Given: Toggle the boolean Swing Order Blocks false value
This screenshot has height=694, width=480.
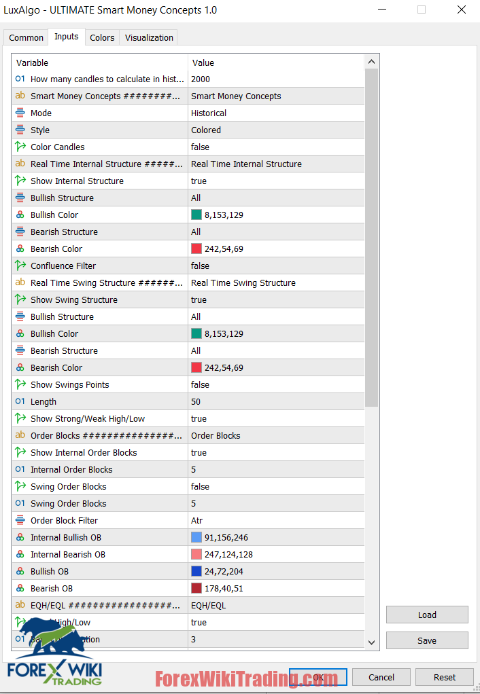Looking at the screenshot, I should [276, 486].
